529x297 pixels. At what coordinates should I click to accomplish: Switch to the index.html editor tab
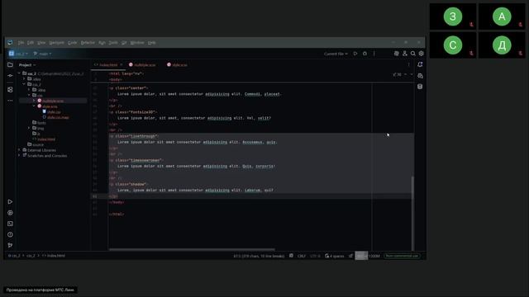[x=108, y=64]
